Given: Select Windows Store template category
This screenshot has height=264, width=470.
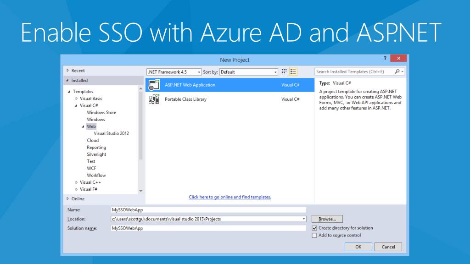Looking at the screenshot, I should click(x=101, y=113).
